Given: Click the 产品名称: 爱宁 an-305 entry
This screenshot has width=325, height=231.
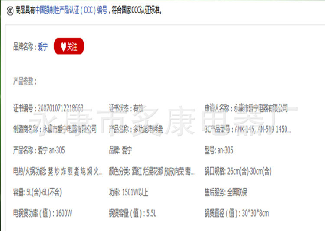Looking at the screenshot, I should (39, 150).
